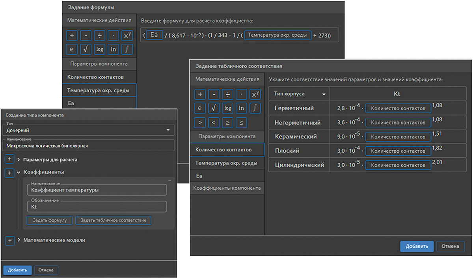This screenshot has height=278, width=473.
Task: Click the x^y power button in Задание формулы
Action: [x=127, y=36]
